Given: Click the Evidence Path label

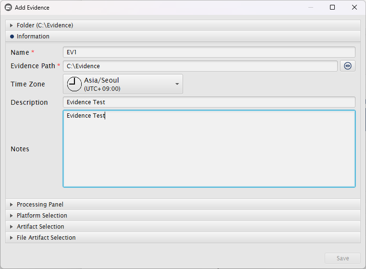Looking at the screenshot, I should pyautogui.click(x=33, y=66).
